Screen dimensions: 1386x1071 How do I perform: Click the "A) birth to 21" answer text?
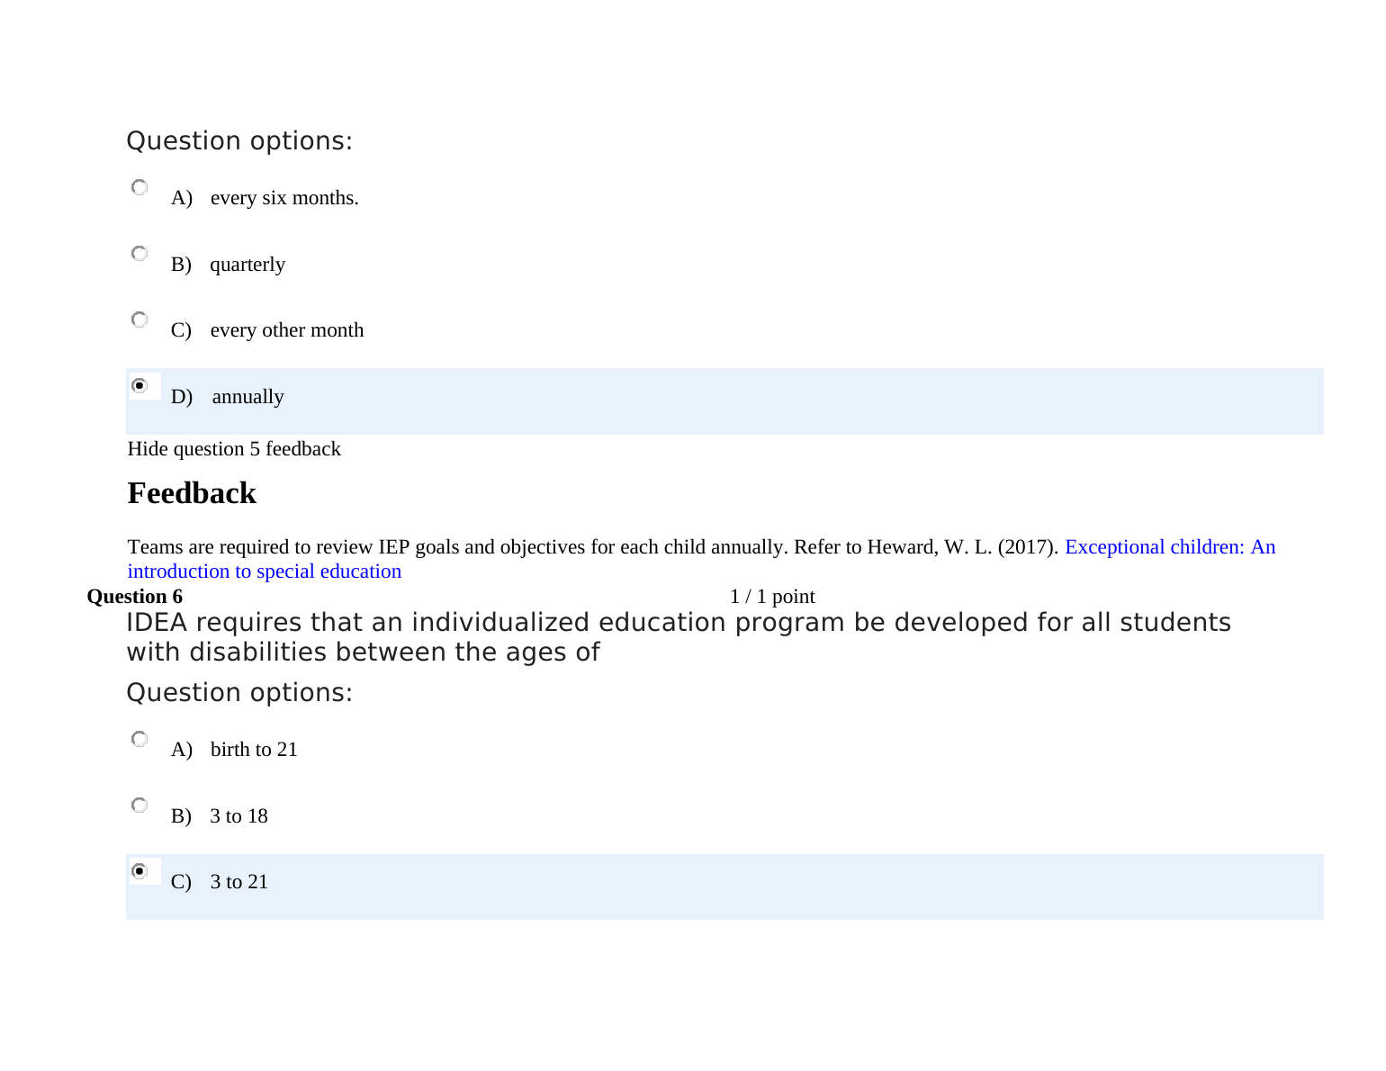[x=235, y=750]
